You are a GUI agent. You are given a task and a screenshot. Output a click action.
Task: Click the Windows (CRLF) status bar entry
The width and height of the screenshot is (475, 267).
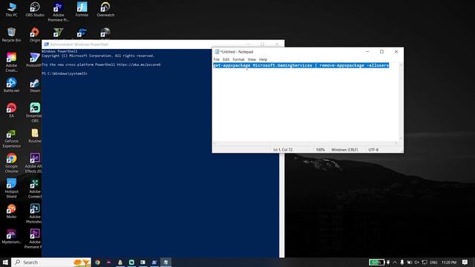coord(344,150)
